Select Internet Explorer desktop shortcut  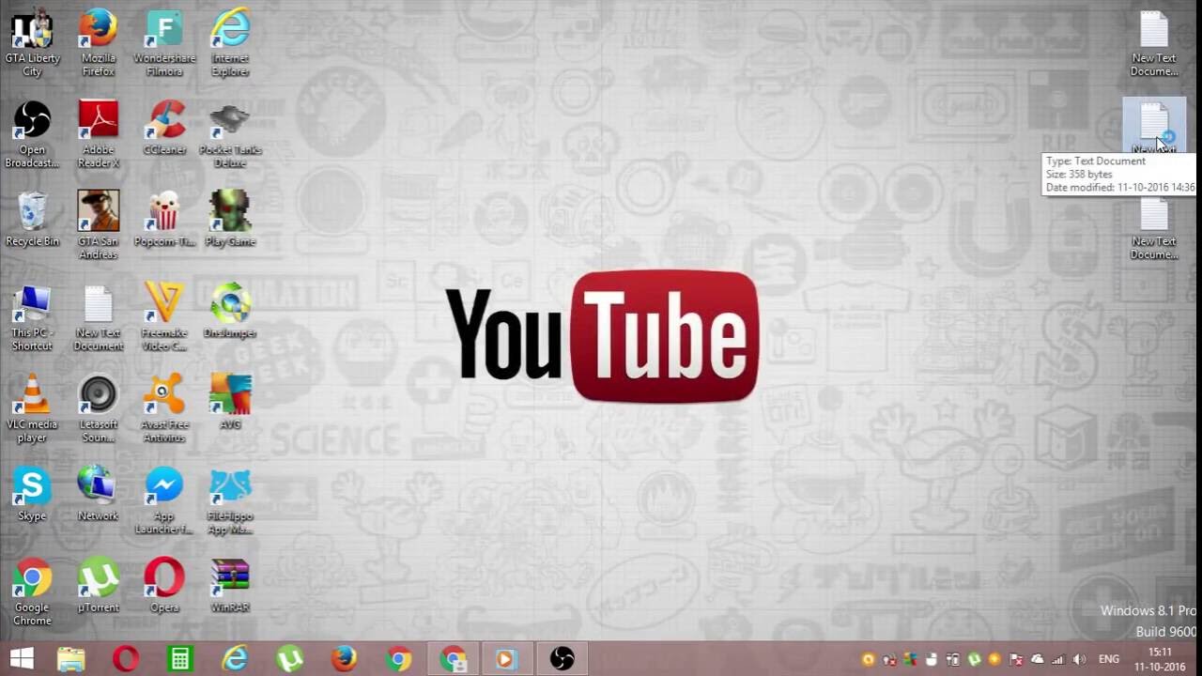tap(230, 42)
